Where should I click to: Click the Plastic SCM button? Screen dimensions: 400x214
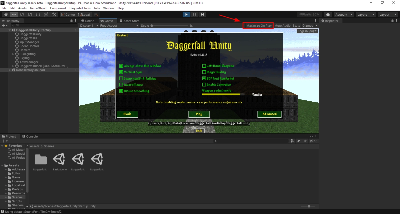coord(309,14)
